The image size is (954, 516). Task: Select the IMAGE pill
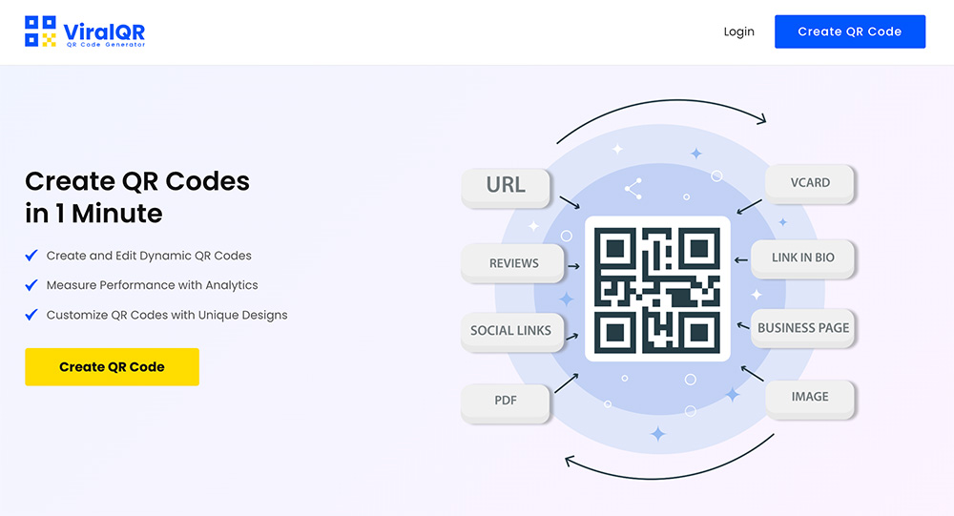pos(810,398)
